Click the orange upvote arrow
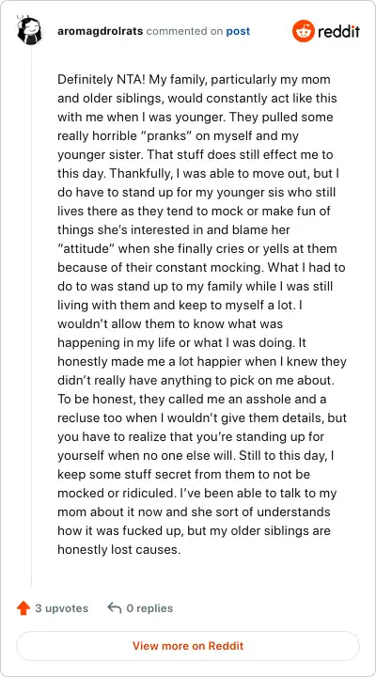 [23, 608]
